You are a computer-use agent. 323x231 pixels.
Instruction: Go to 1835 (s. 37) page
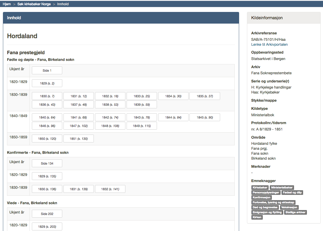click(205, 96)
